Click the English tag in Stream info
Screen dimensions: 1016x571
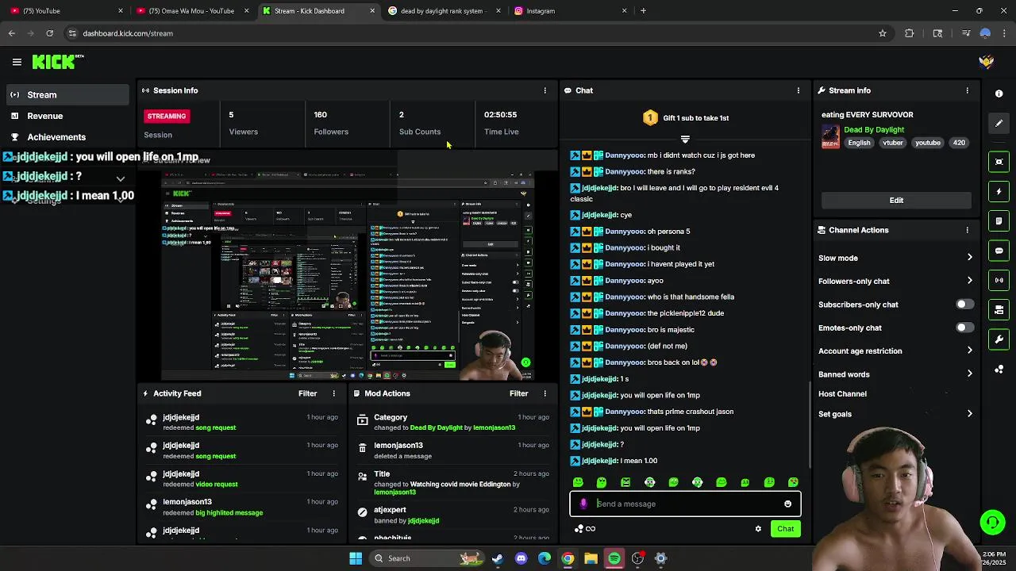pos(859,143)
